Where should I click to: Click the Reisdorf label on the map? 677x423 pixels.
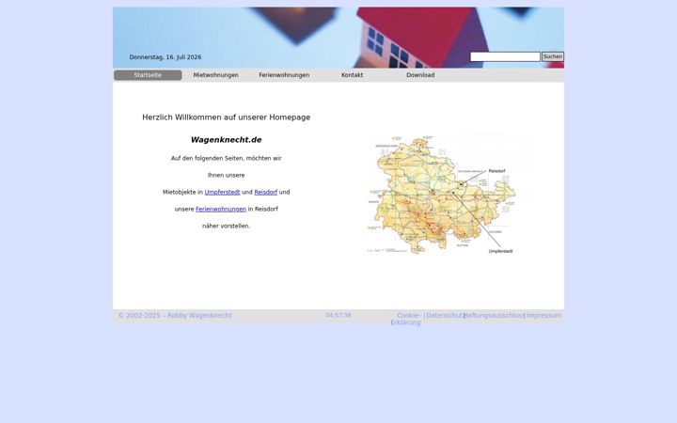tap(497, 171)
